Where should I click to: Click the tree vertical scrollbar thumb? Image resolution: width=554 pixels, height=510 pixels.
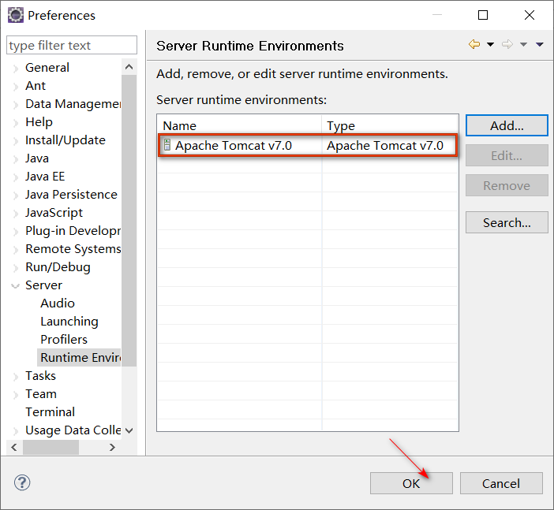(x=129, y=221)
